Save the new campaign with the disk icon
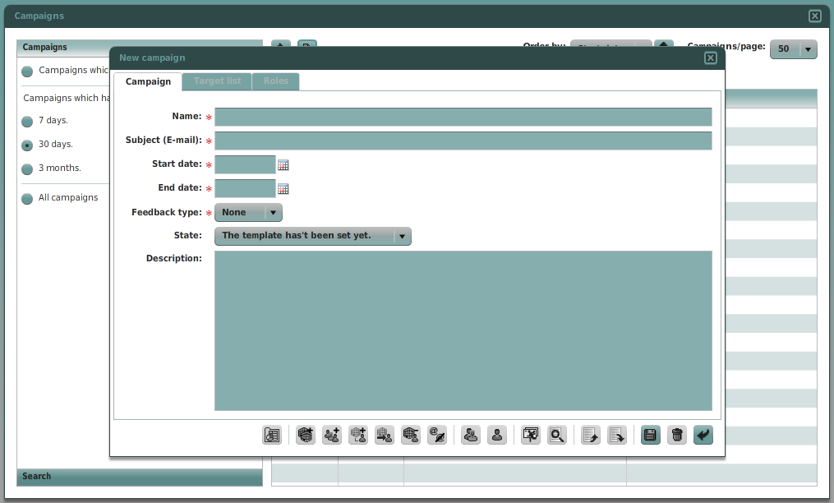The height and width of the screenshot is (503, 834). click(x=650, y=435)
